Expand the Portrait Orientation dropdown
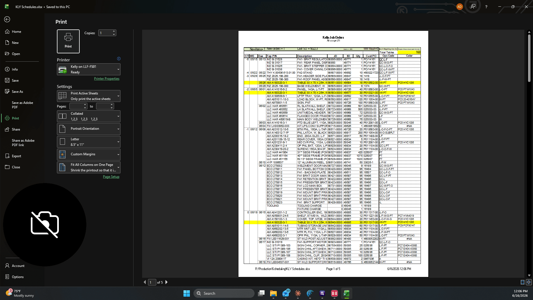 point(89,129)
